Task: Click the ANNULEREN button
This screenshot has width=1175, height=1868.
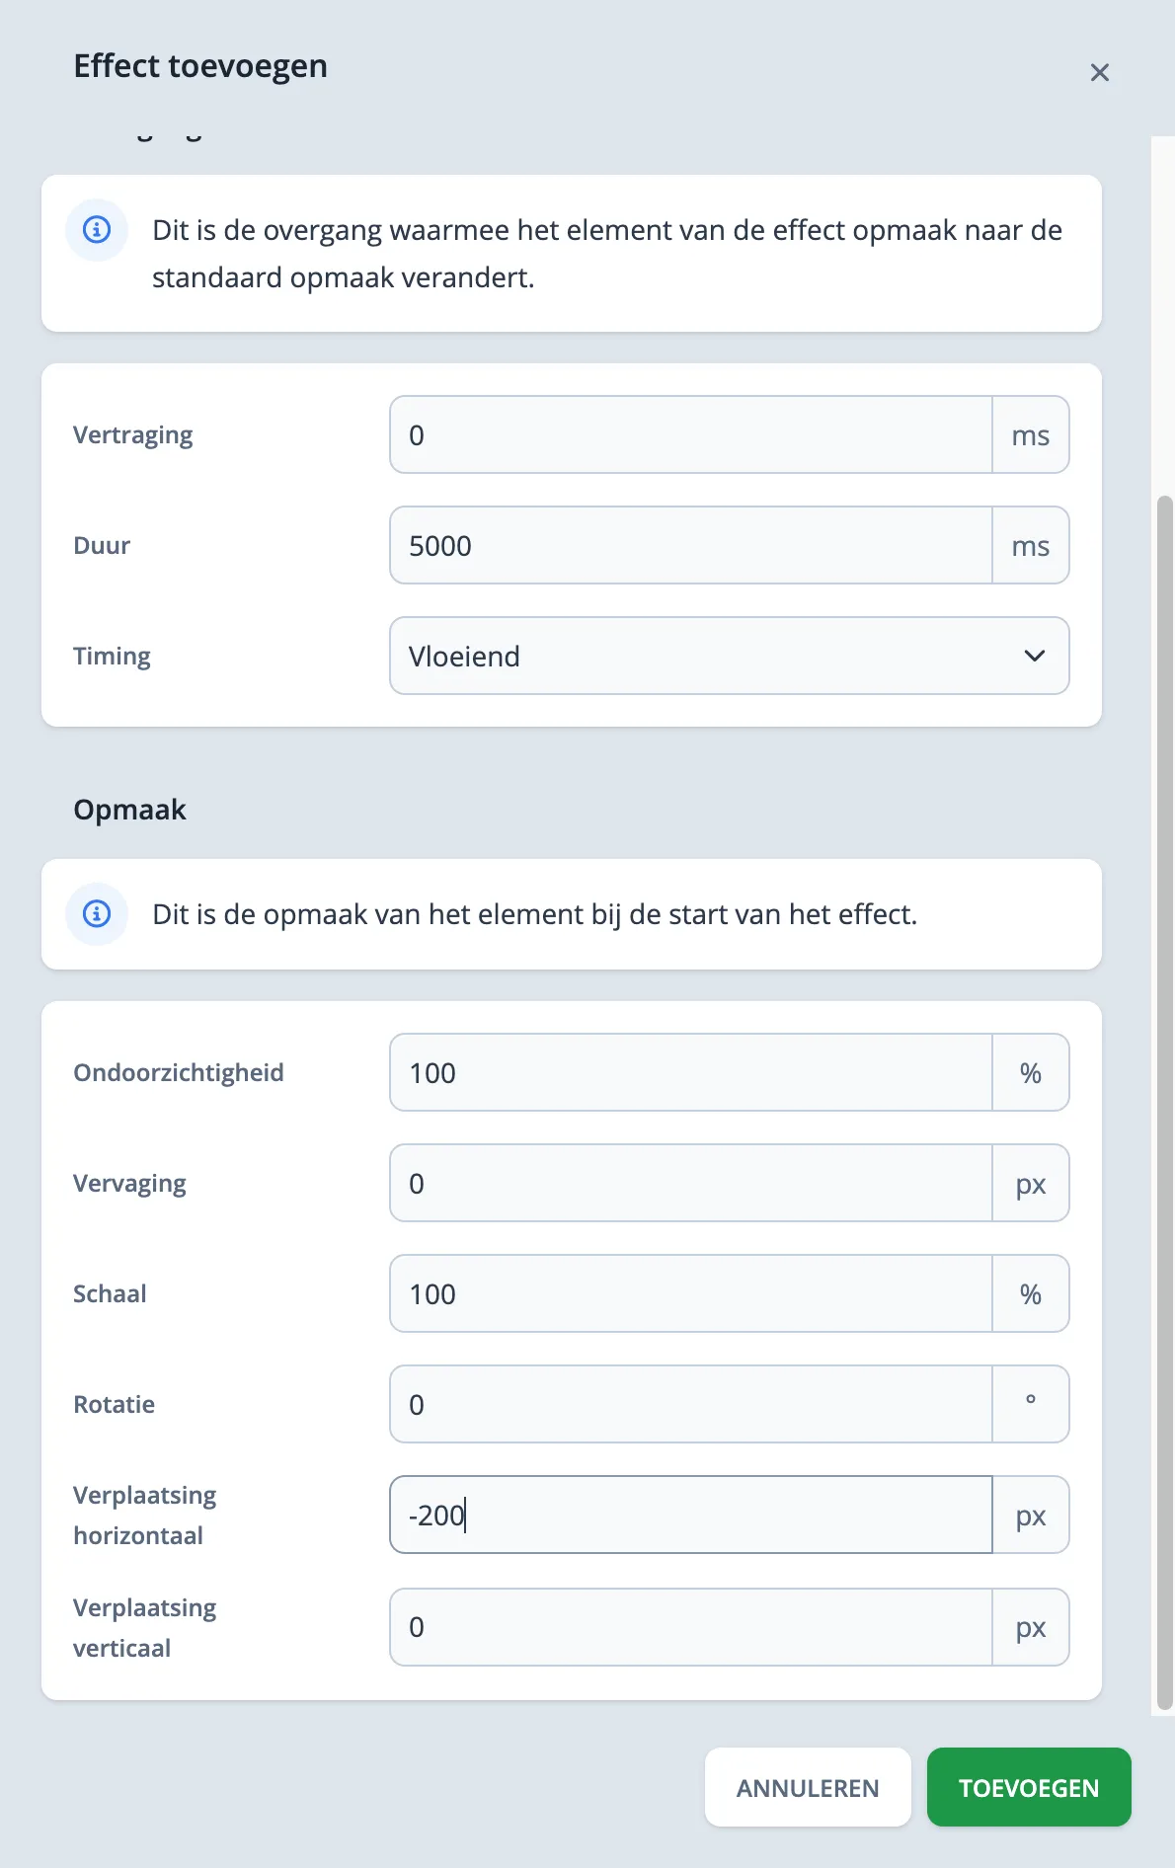Action: tap(808, 1787)
